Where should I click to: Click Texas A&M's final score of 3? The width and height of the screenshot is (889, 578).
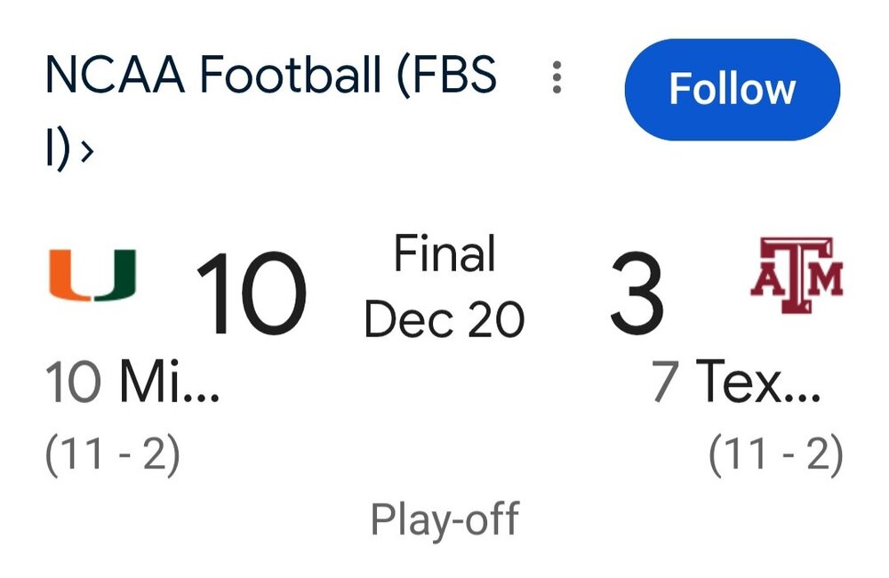[637, 294]
